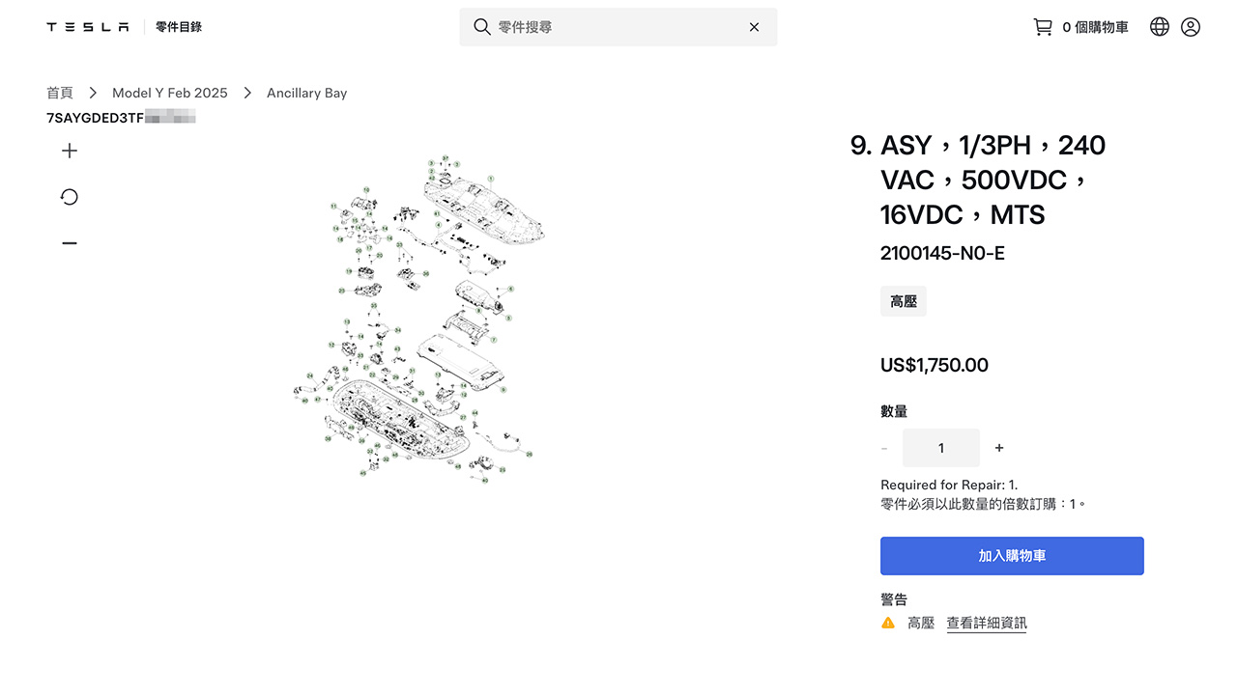
Task: Click the 零件目錄 header link
Action: coord(179,27)
